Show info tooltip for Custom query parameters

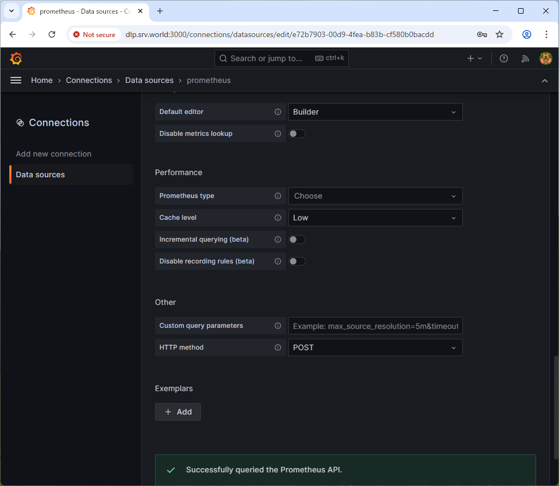(x=278, y=326)
